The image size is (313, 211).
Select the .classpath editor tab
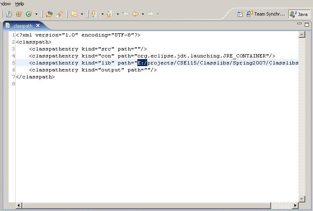pos(22,25)
